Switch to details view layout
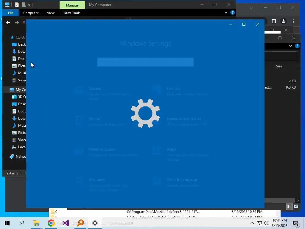This screenshot has width=305, height=229. coord(289,206)
